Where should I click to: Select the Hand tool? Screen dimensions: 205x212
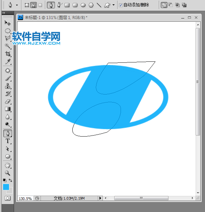point(8,165)
